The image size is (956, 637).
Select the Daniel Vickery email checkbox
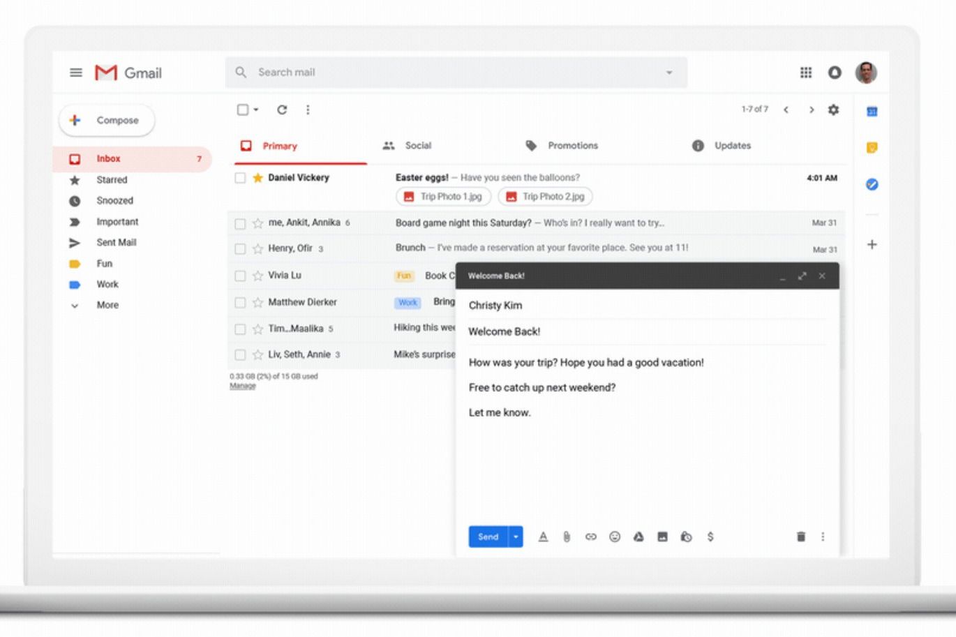point(240,178)
